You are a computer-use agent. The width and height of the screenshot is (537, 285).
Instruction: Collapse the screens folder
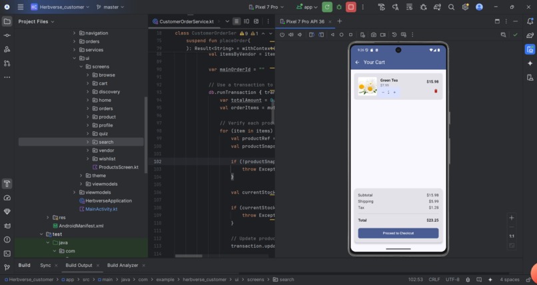tap(81, 67)
